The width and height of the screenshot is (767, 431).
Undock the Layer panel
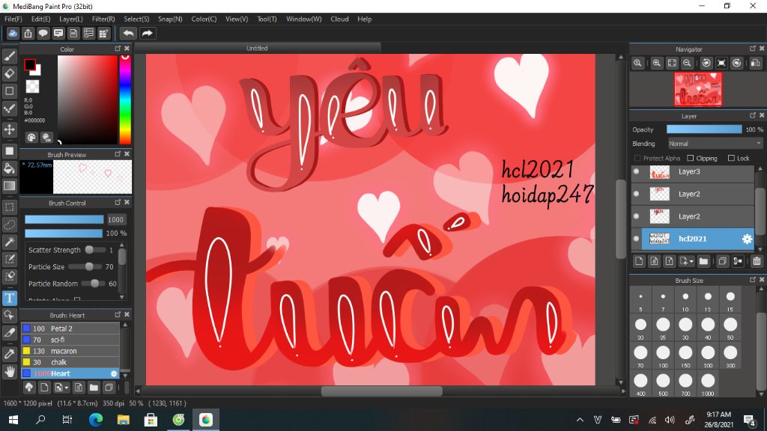tap(753, 115)
